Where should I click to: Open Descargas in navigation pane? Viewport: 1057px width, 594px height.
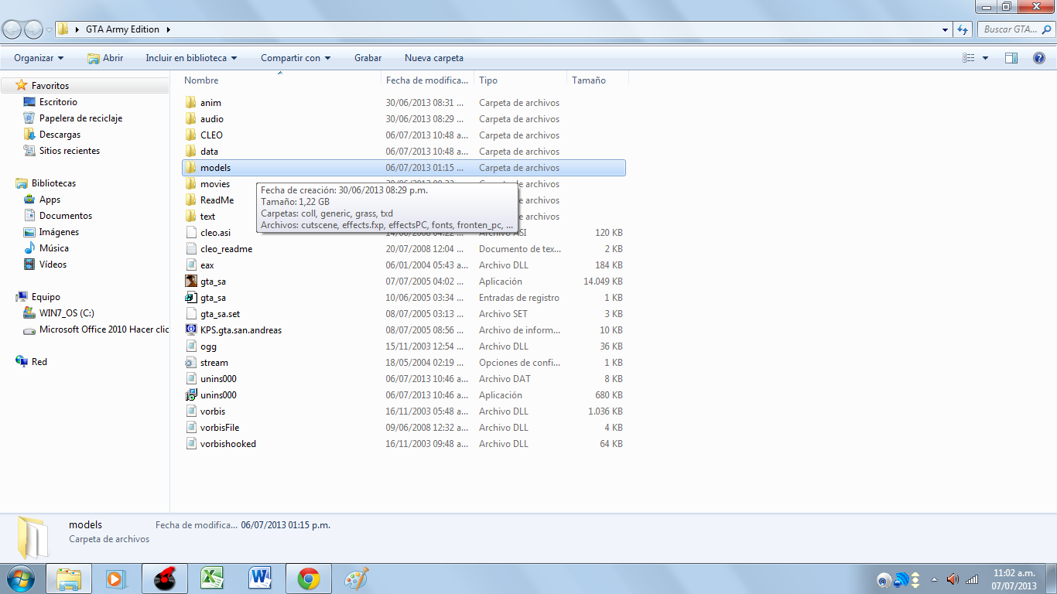60,135
